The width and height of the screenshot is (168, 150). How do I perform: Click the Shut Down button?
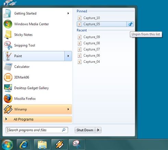click(x=85, y=130)
